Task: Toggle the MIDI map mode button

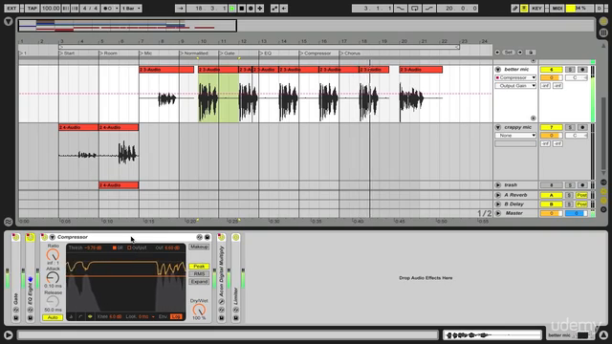Action: (557, 9)
